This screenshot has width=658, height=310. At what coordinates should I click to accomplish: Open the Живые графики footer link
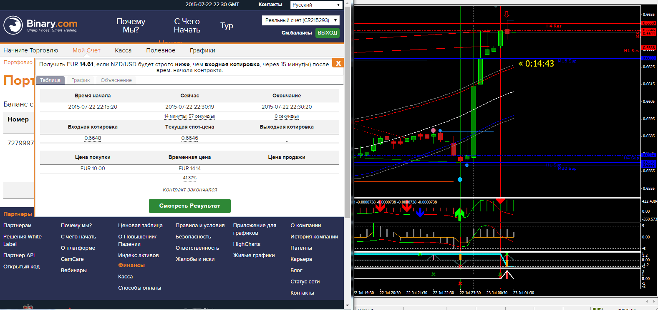[254, 255]
